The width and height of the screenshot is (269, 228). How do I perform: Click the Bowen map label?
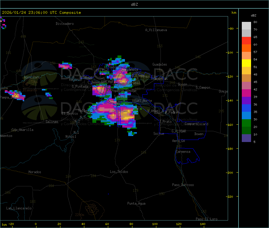(199, 134)
